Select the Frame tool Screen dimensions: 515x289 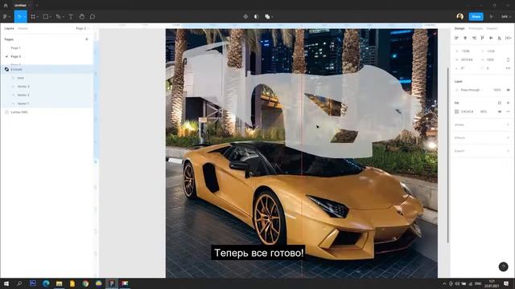(x=33, y=16)
